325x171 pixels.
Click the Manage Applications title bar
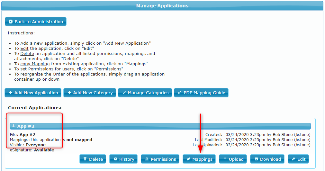pyautogui.click(x=162, y=6)
